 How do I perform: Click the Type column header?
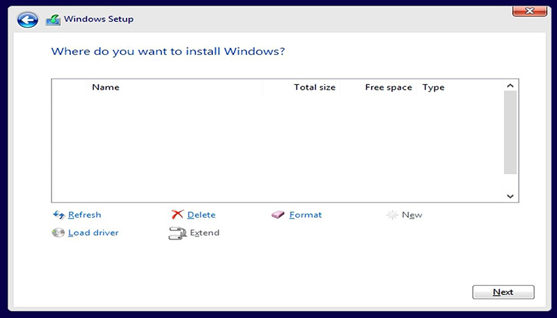click(433, 88)
